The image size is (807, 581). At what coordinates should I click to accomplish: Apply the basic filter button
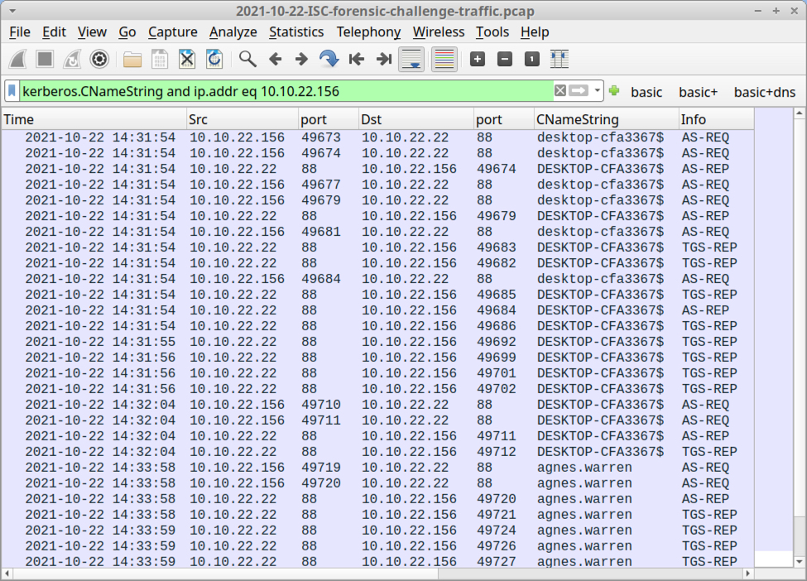pyautogui.click(x=646, y=92)
